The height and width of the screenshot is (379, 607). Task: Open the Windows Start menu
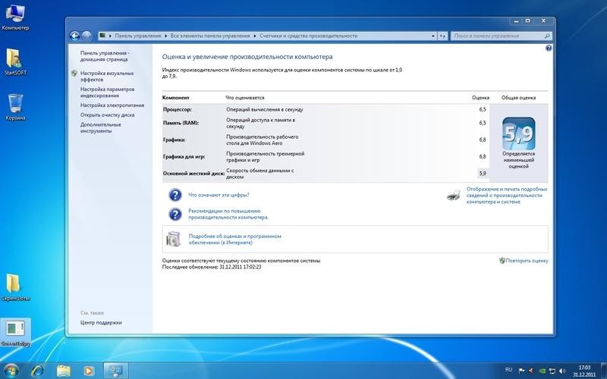(x=11, y=370)
